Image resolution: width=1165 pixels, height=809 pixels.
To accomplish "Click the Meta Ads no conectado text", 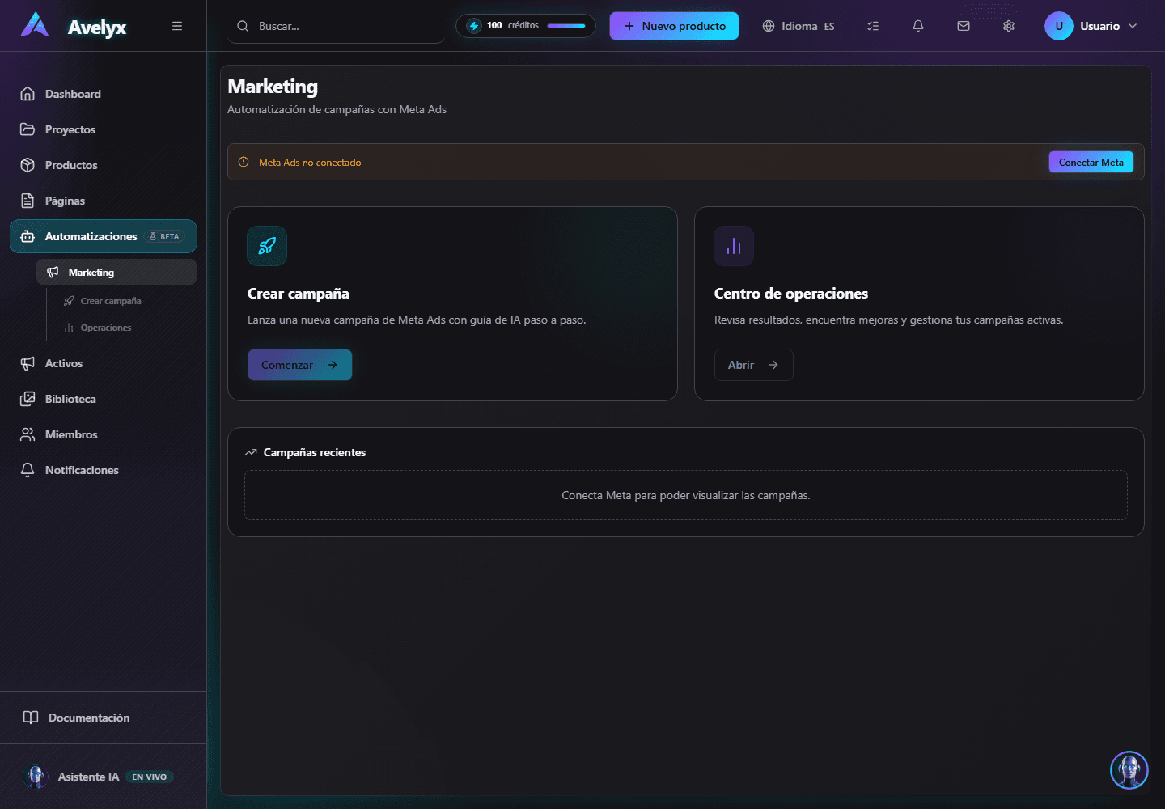I will 310,163.
